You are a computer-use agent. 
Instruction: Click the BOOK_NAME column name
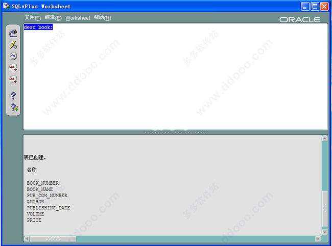point(40,189)
